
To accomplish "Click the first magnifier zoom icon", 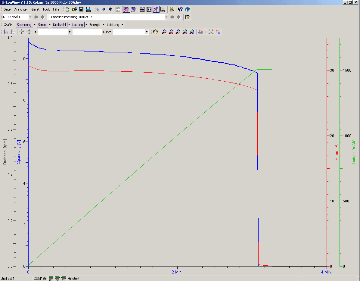I will pyautogui.click(x=164, y=32).
